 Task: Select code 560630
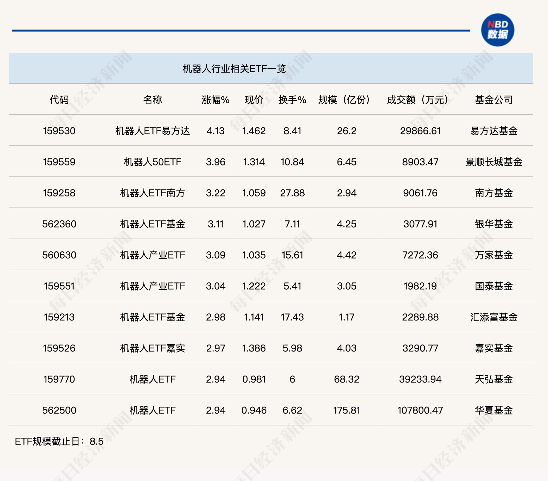(59, 255)
